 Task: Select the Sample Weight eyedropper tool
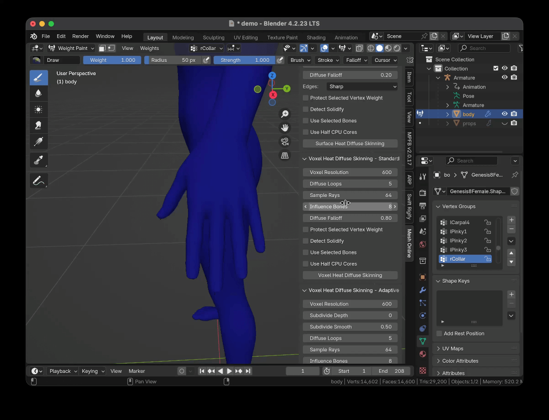[38, 160]
